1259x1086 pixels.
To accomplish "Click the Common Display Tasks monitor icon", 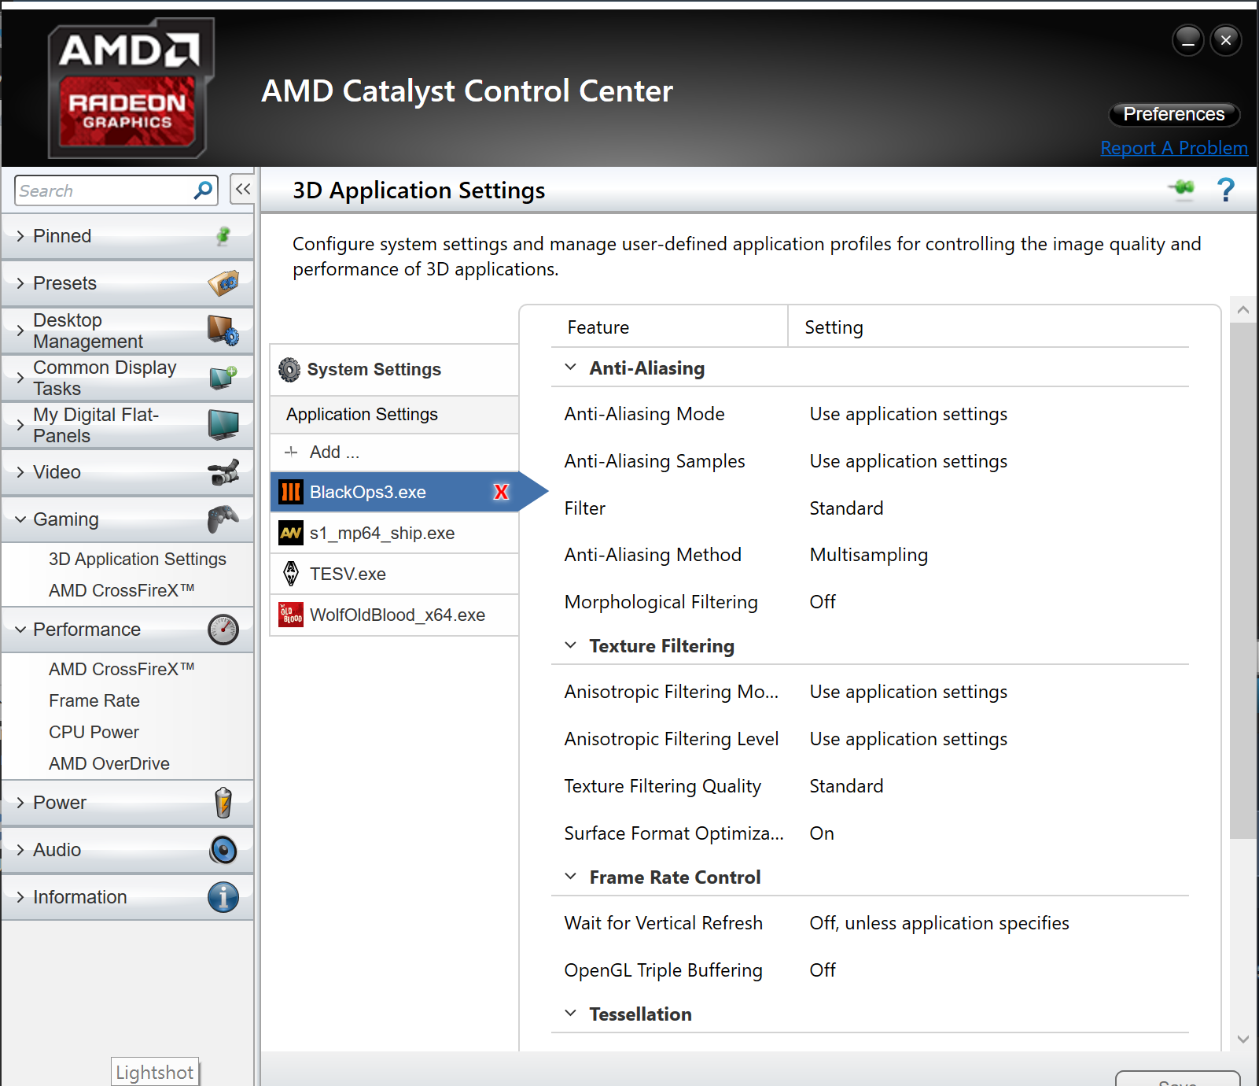I will click(x=223, y=378).
